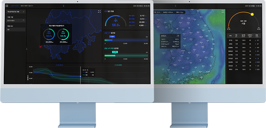Select the last row 제주도 in table
This screenshot has width=266, height=128.
coord(244,69)
